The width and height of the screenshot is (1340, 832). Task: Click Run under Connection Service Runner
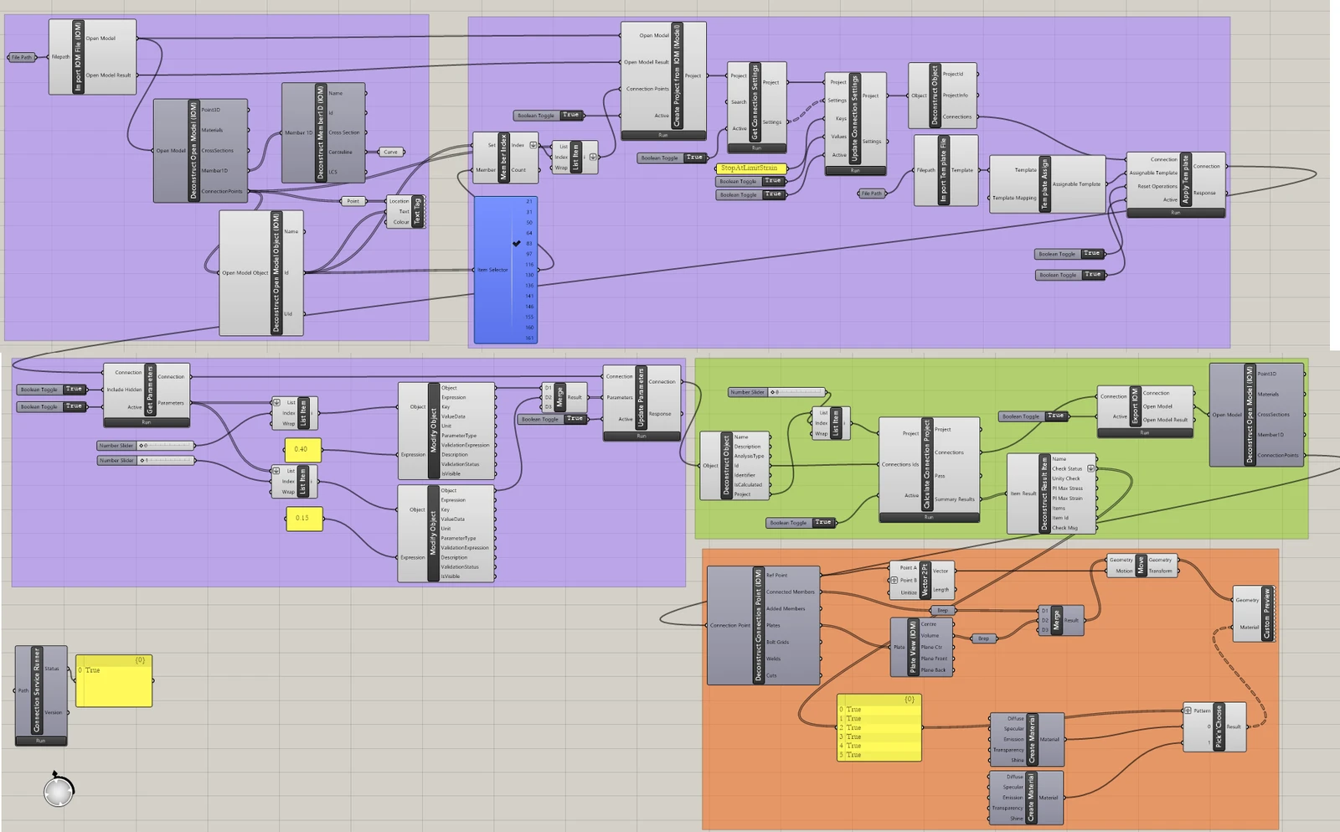coord(41,741)
